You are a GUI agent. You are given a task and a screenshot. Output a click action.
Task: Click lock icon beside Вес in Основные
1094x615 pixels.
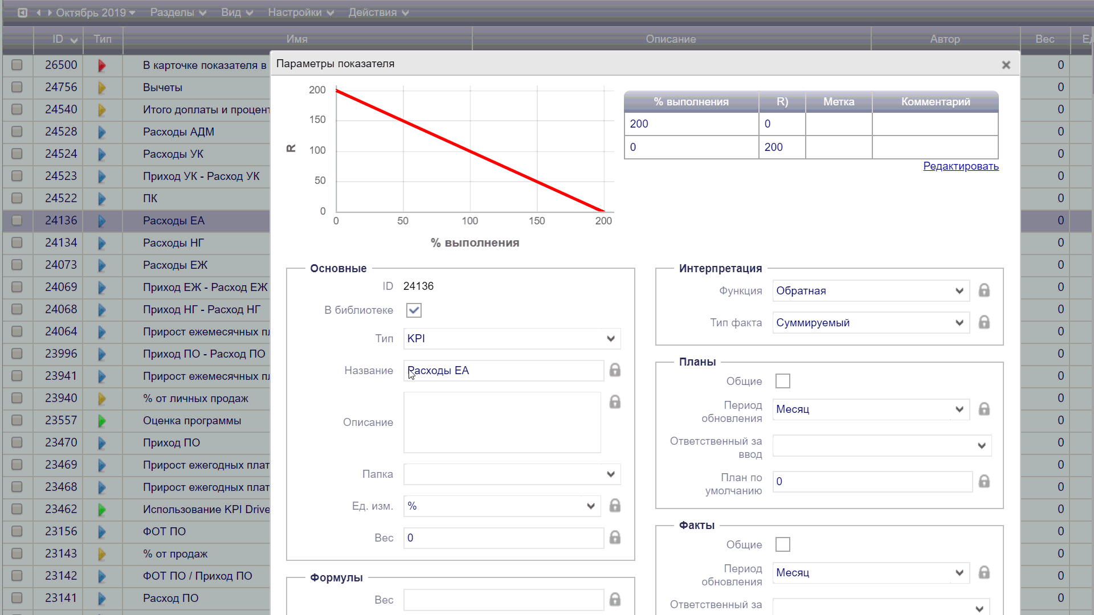tap(615, 538)
